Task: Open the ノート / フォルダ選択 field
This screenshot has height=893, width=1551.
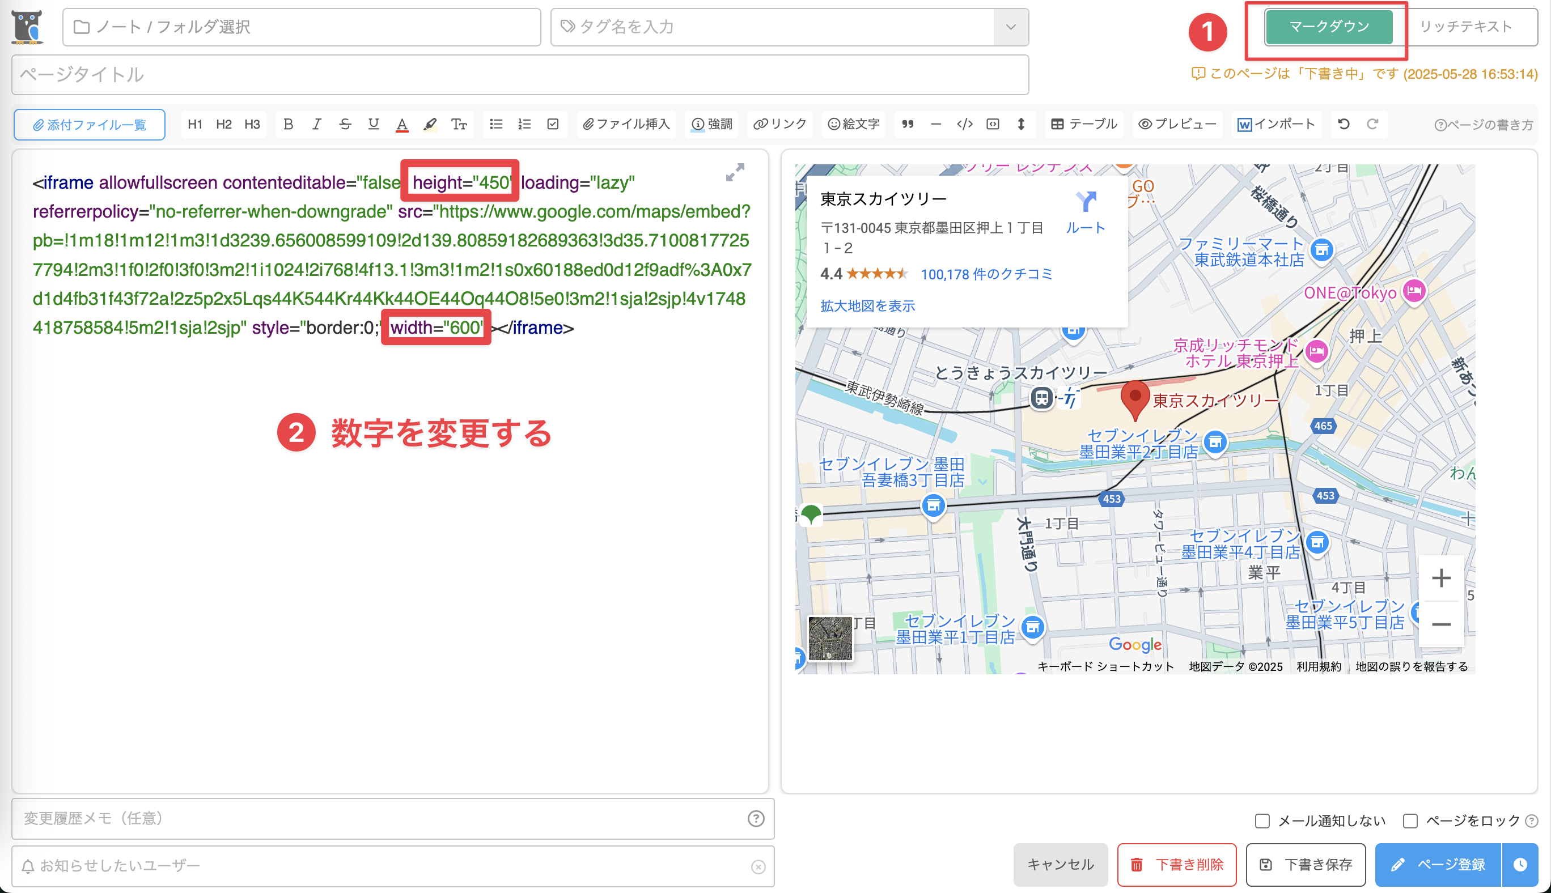Action: 301,27
